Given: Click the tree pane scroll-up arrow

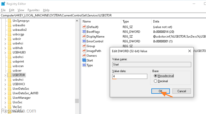Looking at the screenshot, I should 77,21.
